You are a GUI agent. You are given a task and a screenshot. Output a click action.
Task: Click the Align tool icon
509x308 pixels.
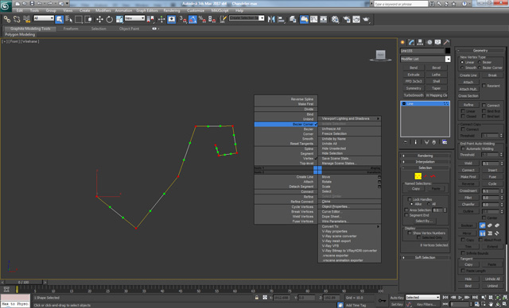tap(281, 19)
